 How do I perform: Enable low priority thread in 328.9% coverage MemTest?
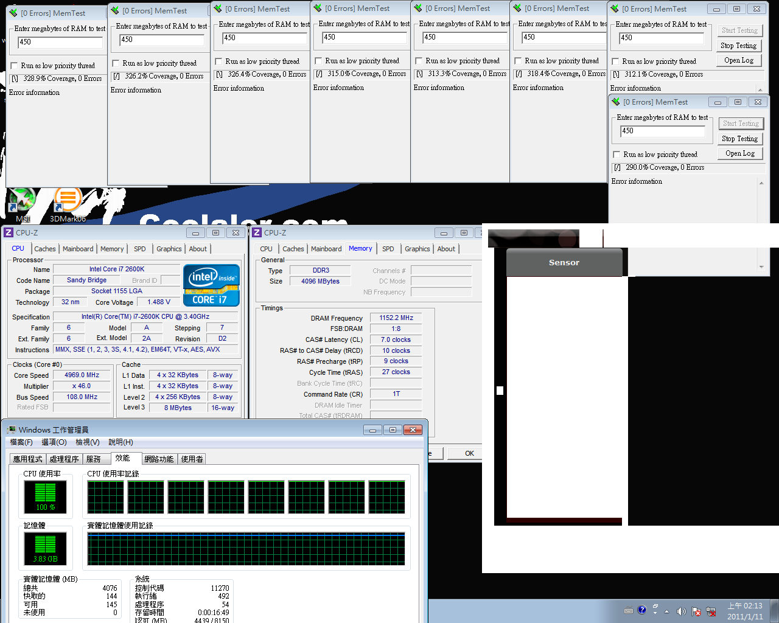point(14,66)
